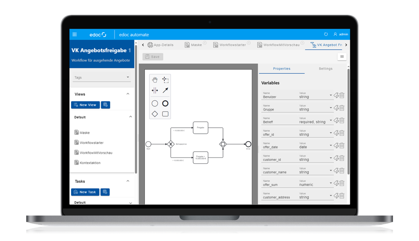This screenshot has height=241, width=419.
Task: Click the Benutzer name field
Action: click(279, 95)
